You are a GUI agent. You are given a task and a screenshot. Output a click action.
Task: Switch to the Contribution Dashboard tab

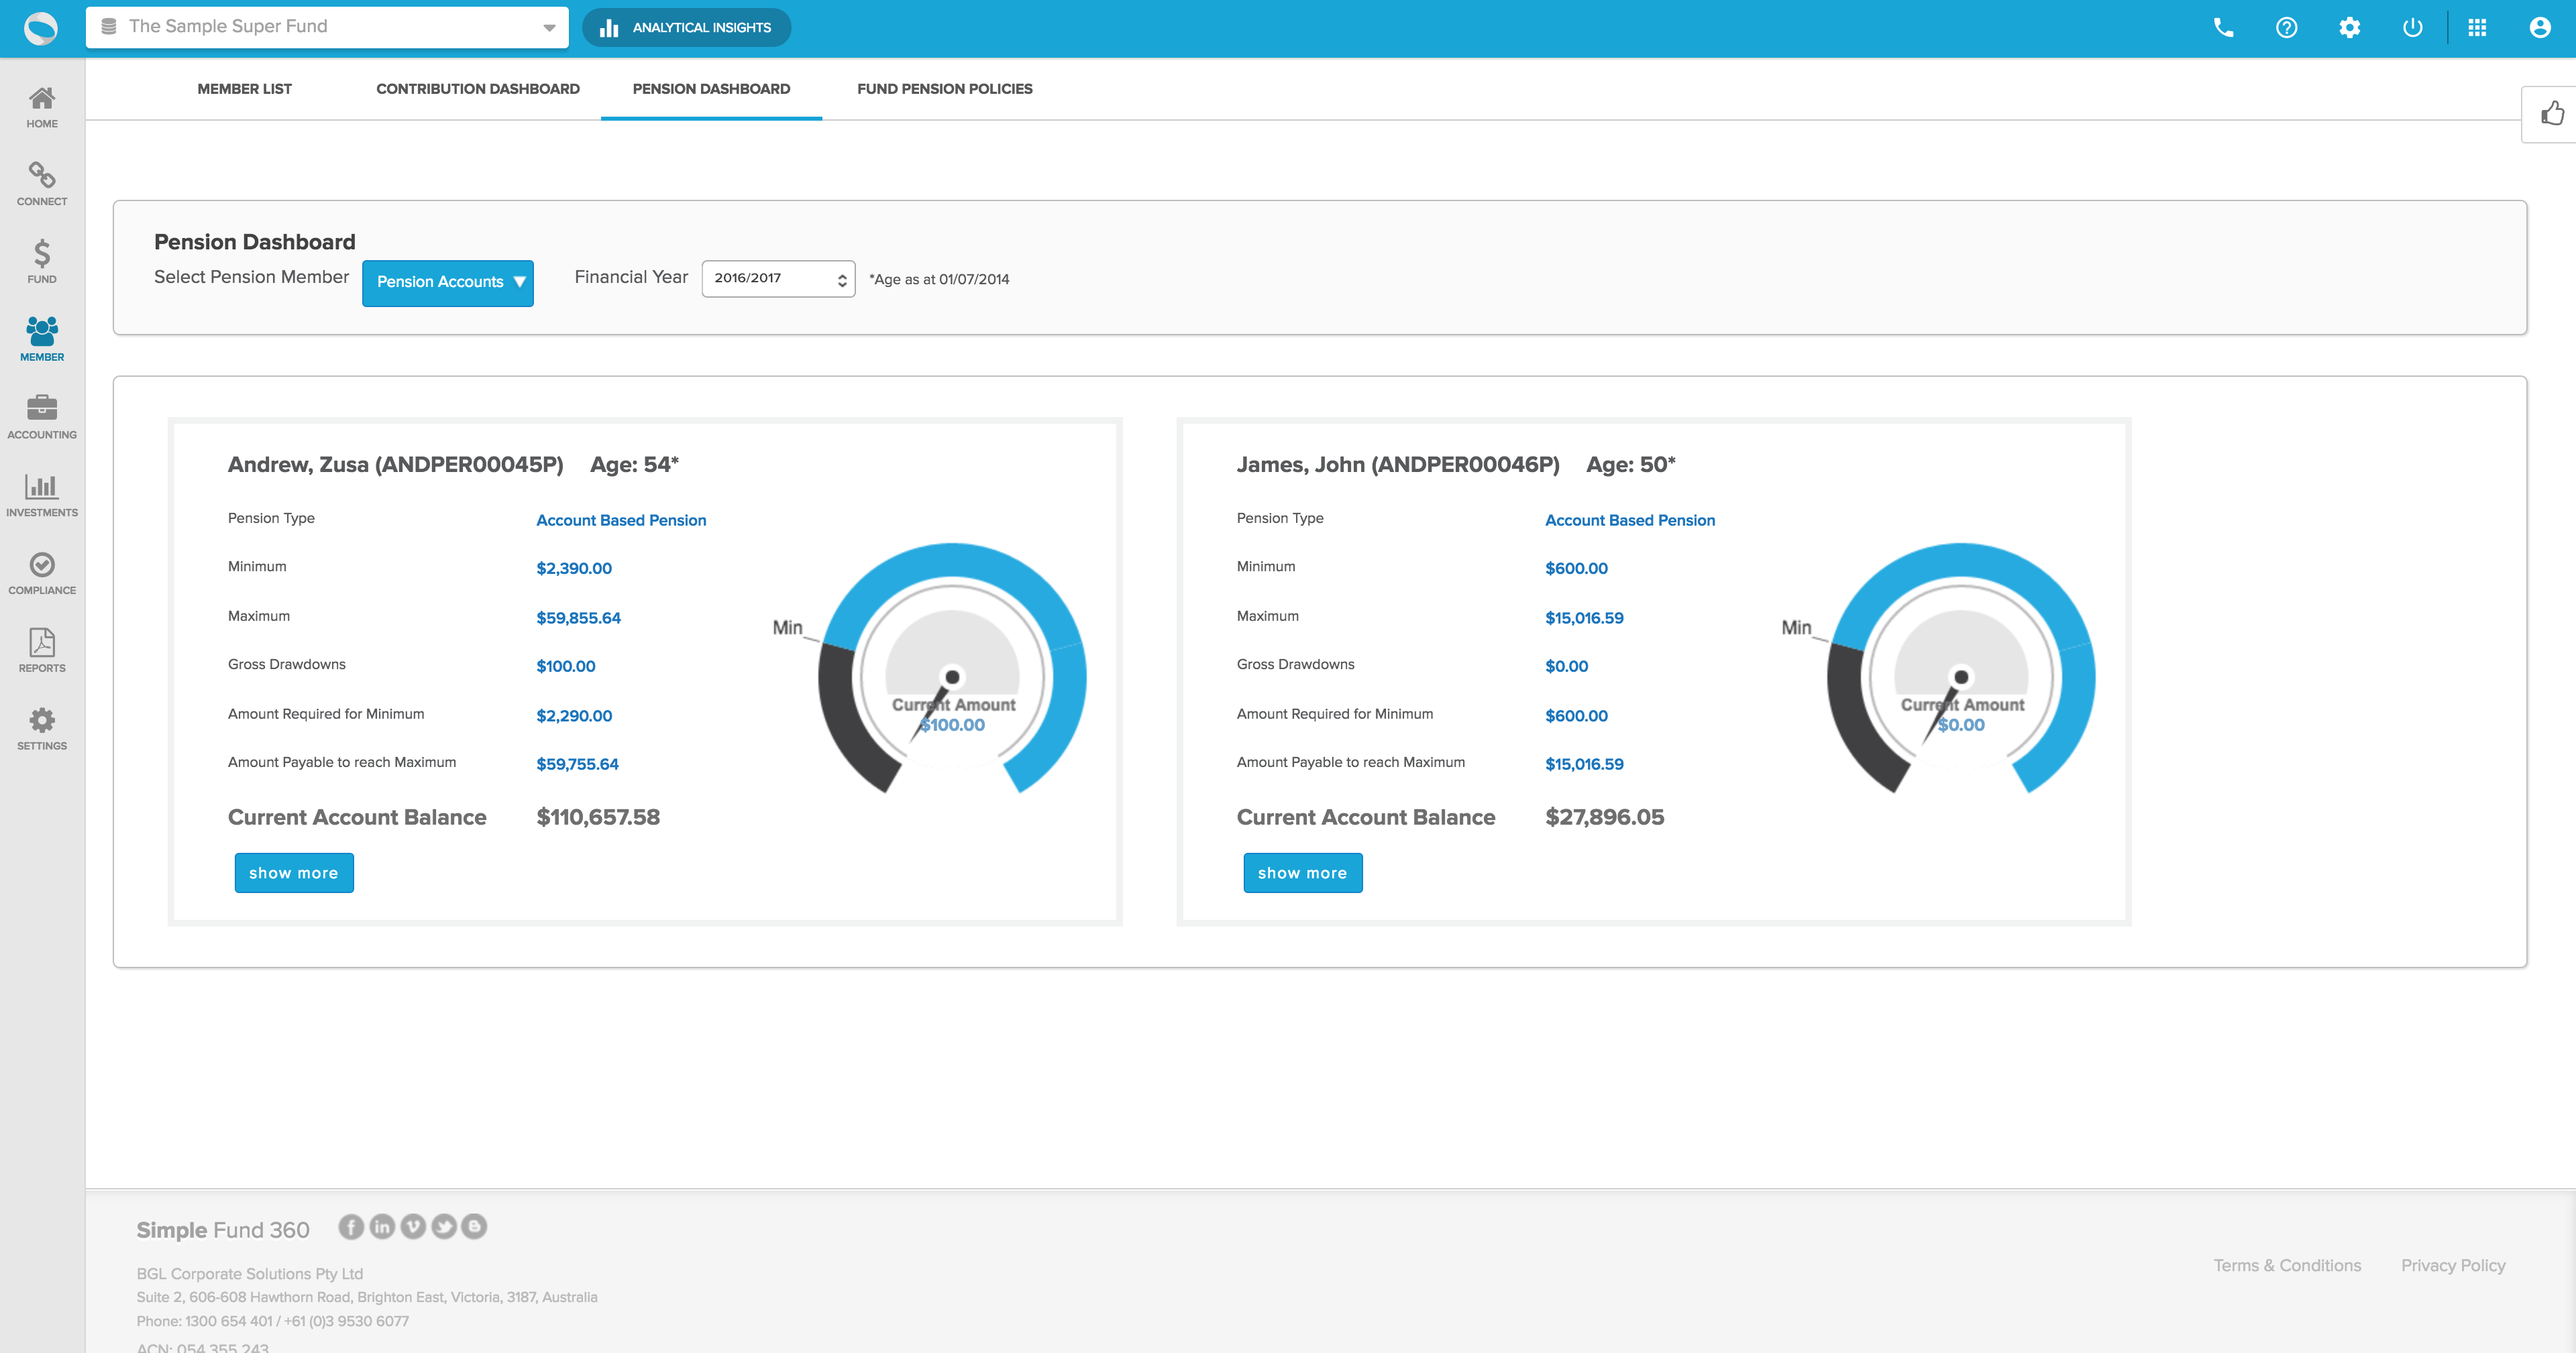coord(477,89)
